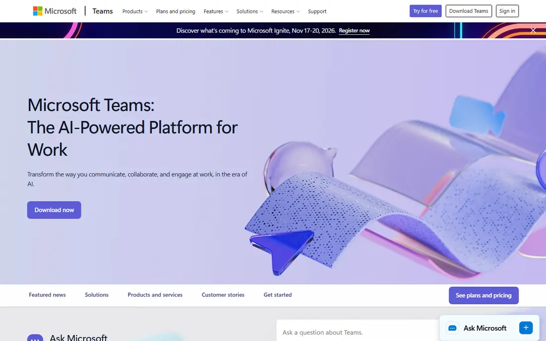Viewport: 546px width, 341px height.
Task: Expand Ask Microsoft widget with plus button
Action: (526, 328)
